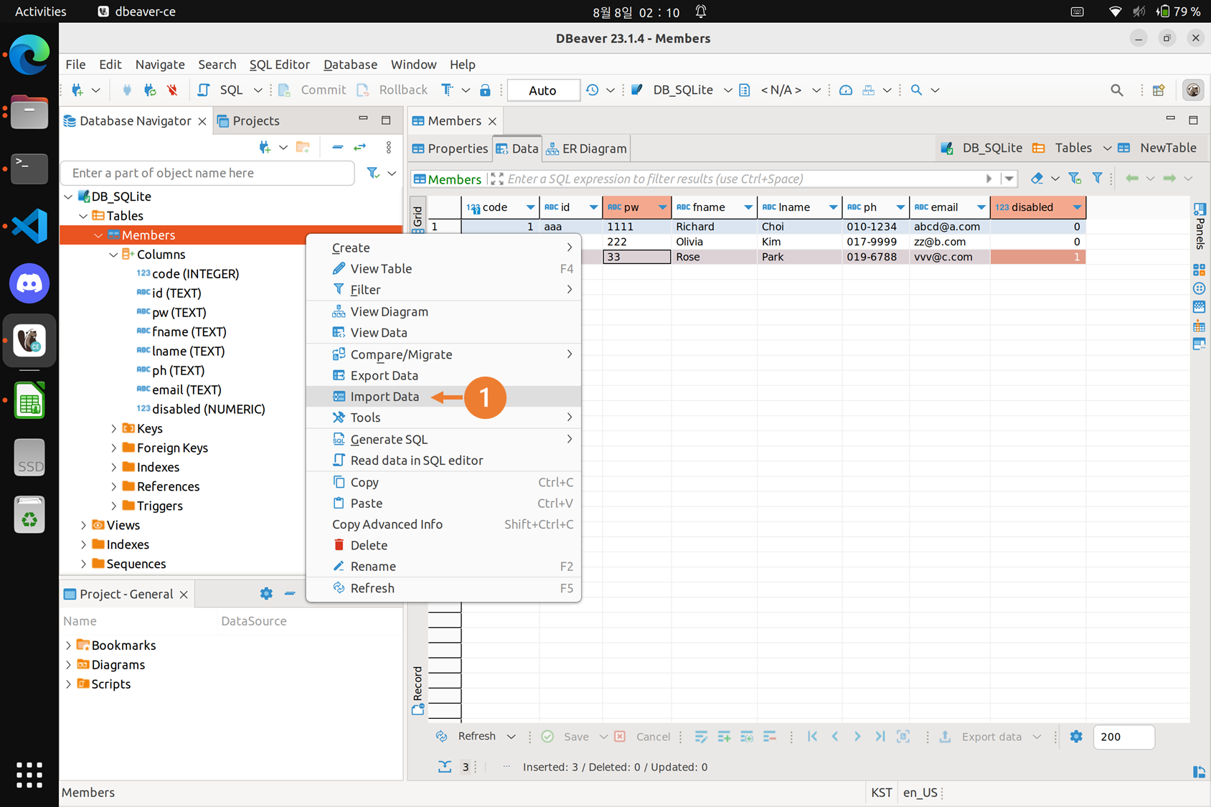Click the add row icon in bottom toolbar

[x=724, y=737]
